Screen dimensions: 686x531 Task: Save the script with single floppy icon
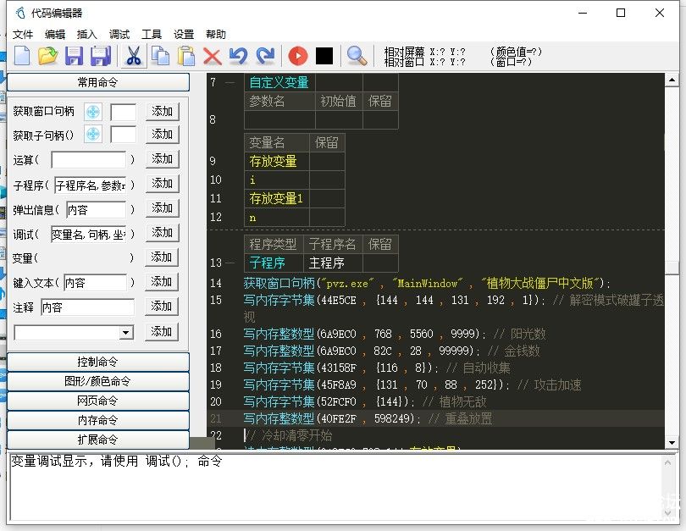coord(74,56)
